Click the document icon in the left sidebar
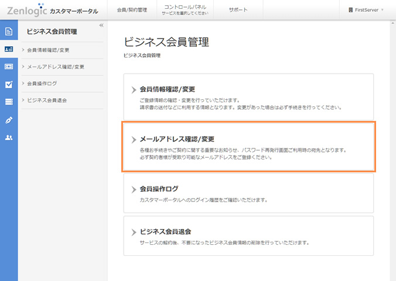396x281 pixels. point(9,31)
